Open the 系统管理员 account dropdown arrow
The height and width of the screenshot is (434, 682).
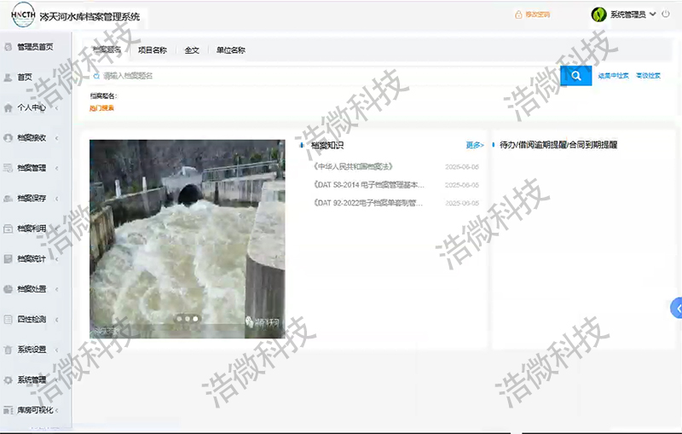pos(652,14)
